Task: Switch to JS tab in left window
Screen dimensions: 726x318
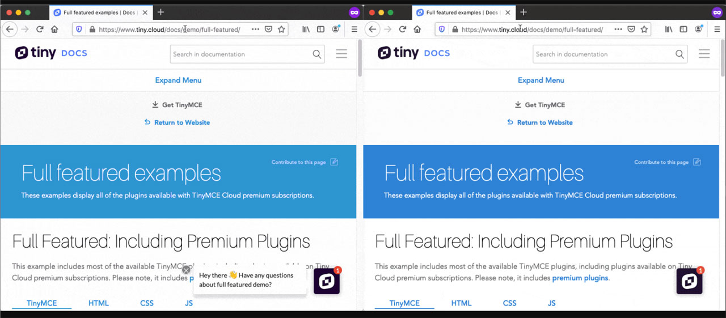Action: click(x=189, y=303)
